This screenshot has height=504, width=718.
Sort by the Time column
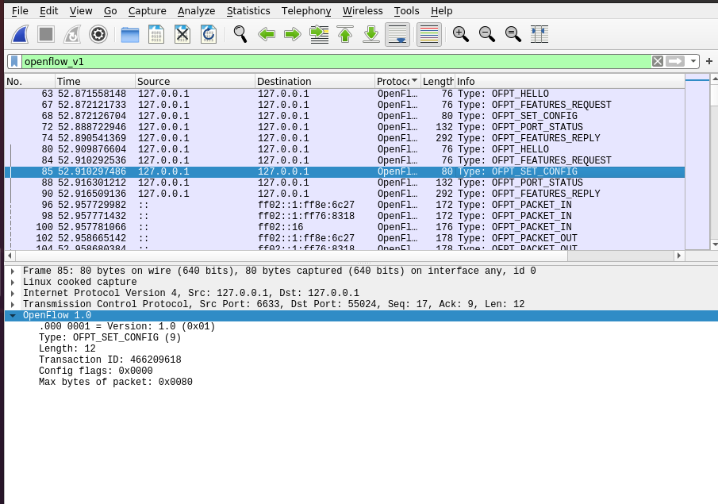(x=95, y=82)
